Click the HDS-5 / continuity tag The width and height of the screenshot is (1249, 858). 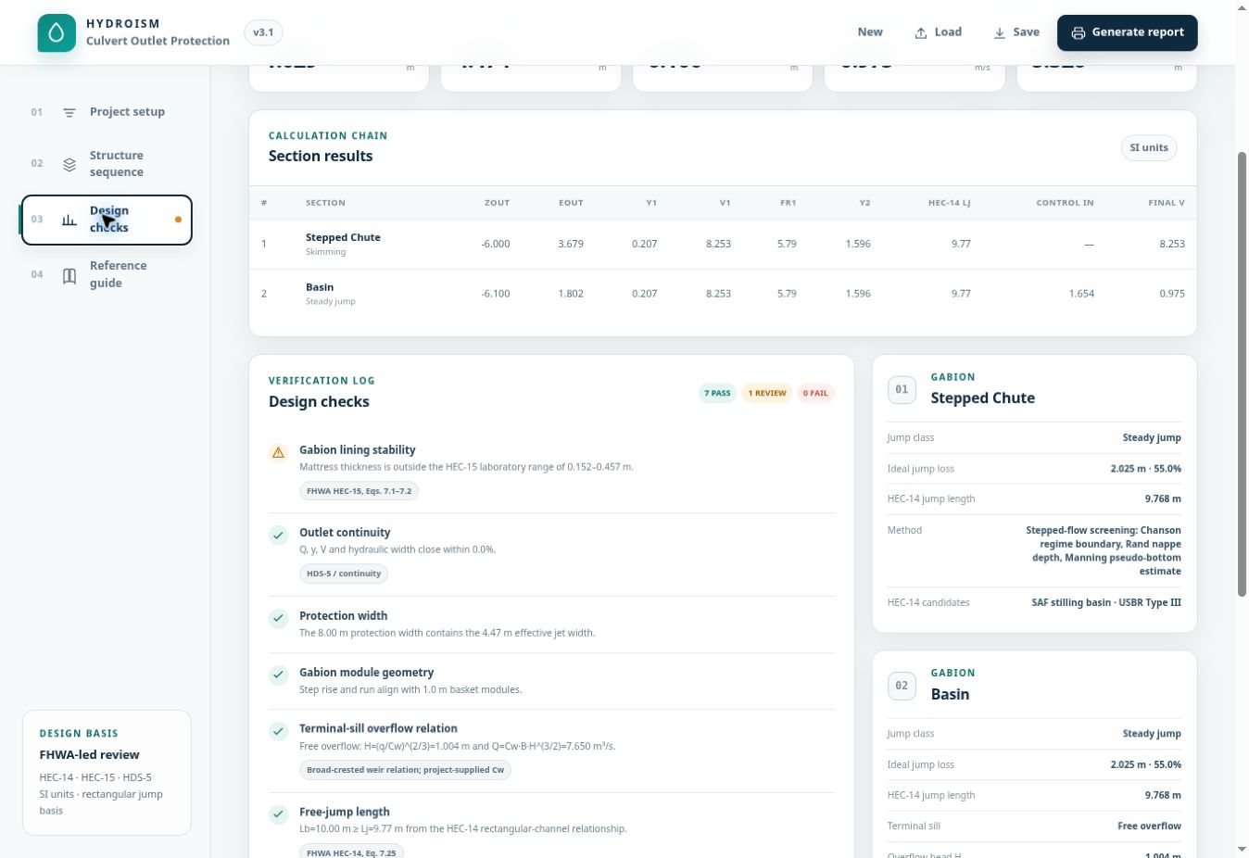click(x=344, y=574)
